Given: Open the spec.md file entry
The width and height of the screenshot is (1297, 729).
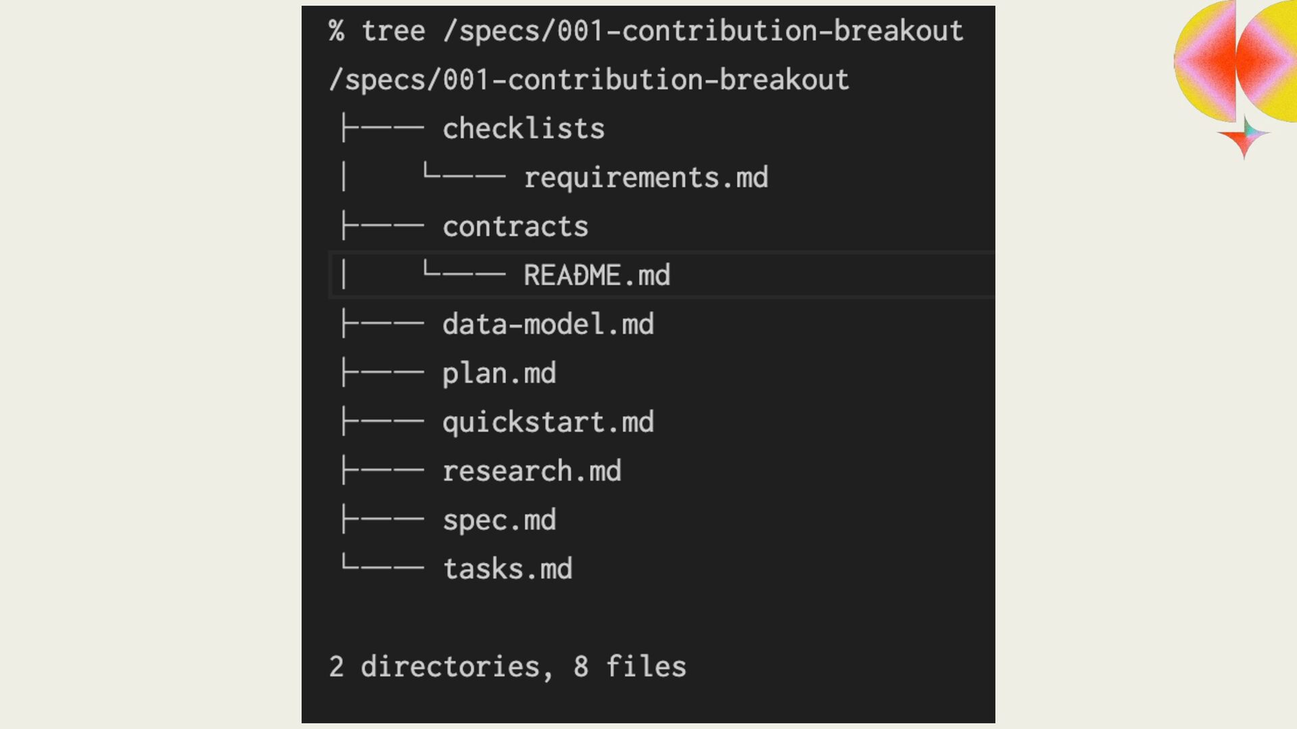Looking at the screenshot, I should click(499, 520).
